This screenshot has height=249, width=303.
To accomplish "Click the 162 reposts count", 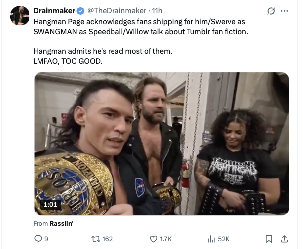I will 107,239.
